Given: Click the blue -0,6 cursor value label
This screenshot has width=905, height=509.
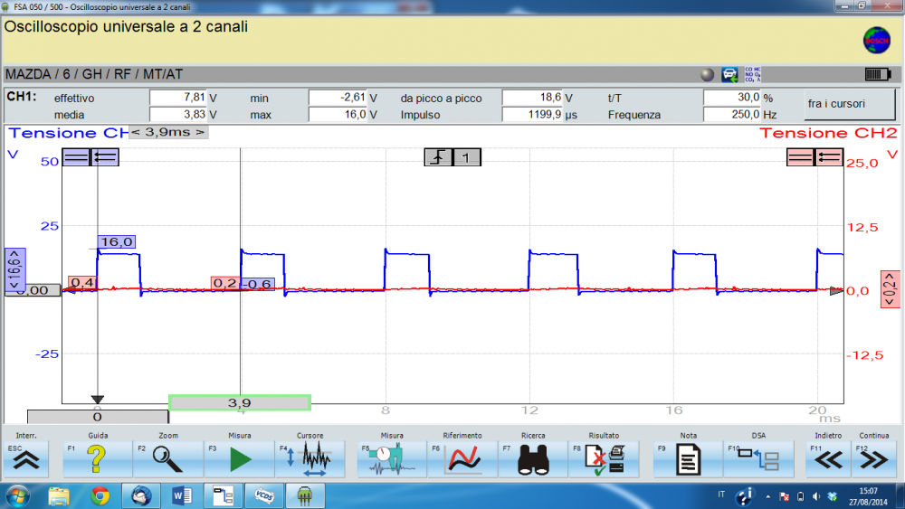Looking at the screenshot, I should (x=257, y=284).
